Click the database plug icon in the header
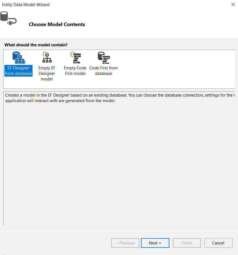 (8, 18)
